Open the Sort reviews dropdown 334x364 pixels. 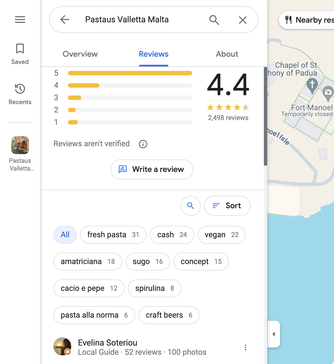point(227,206)
